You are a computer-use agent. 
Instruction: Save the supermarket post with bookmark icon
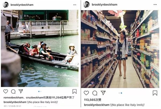[x=155, y=93]
